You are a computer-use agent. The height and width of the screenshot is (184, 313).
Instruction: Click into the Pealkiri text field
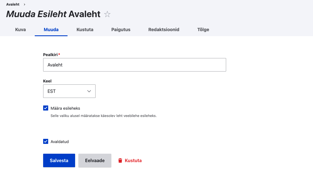point(135,65)
